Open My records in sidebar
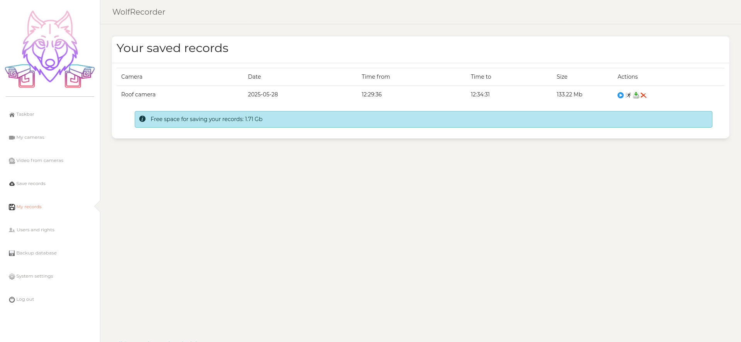 (x=29, y=207)
